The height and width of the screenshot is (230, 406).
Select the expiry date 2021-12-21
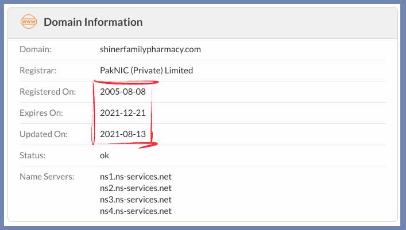tap(122, 113)
